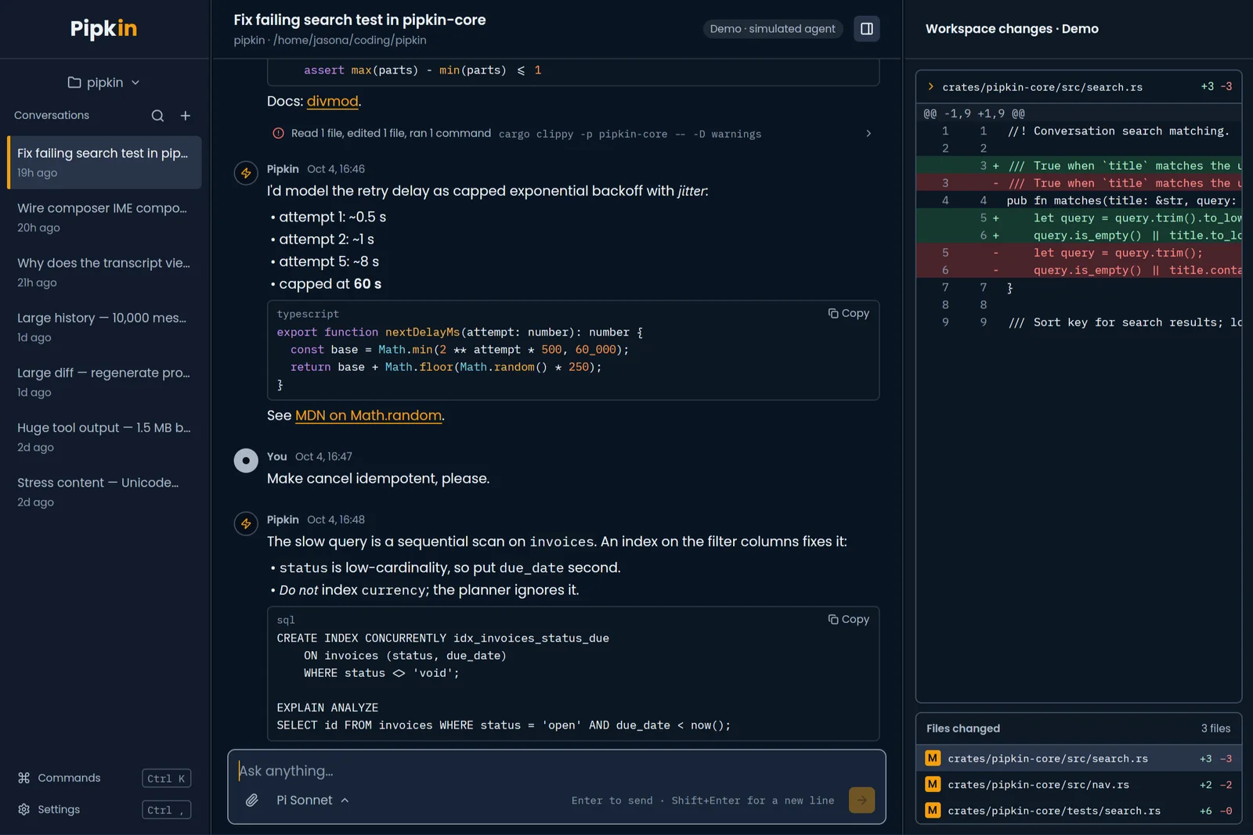Expand the tool activity summary chevron
1253x835 pixels.
coord(868,134)
